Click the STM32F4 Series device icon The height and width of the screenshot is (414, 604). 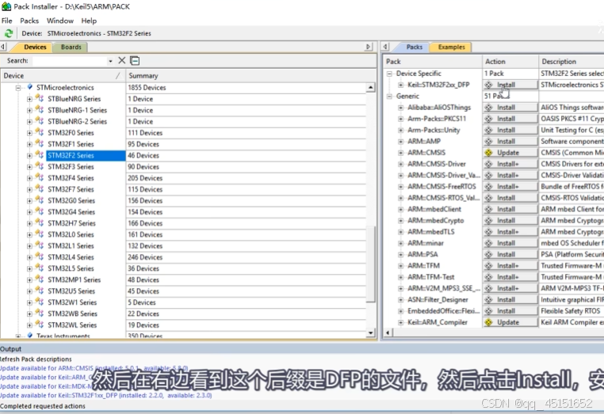(x=40, y=178)
